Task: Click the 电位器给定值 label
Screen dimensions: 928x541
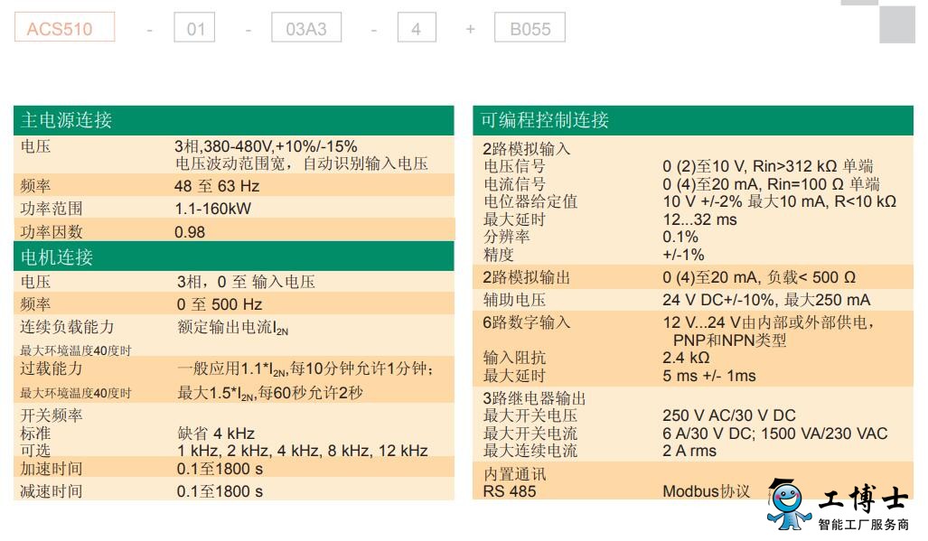Action: click(x=530, y=201)
